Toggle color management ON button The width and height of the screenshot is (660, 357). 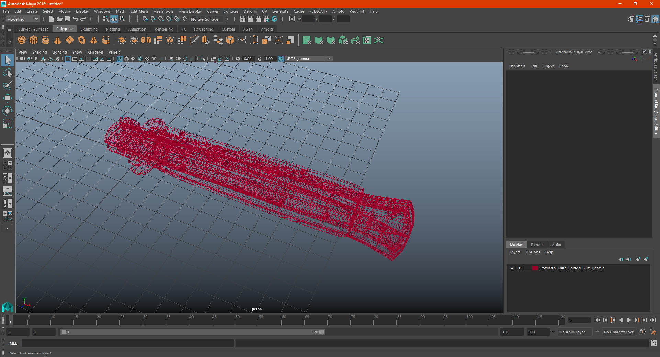(281, 59)
